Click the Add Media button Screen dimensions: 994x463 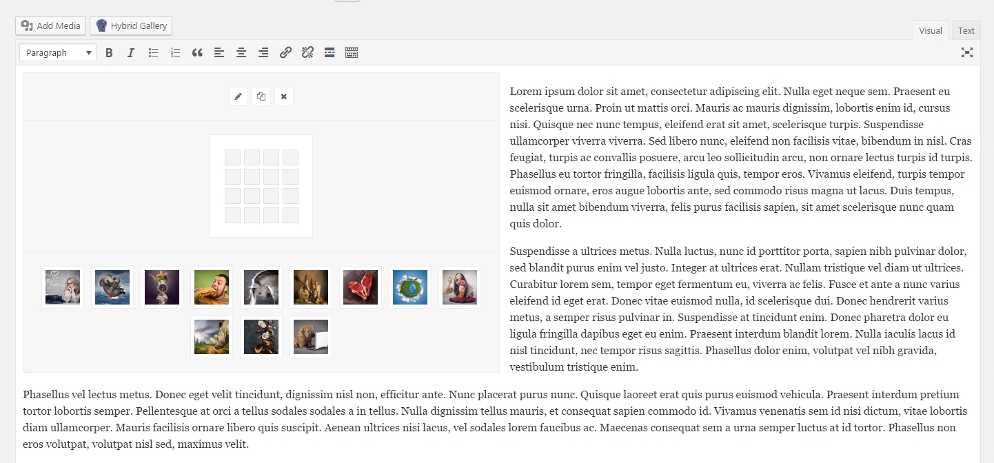click(51, 25)
